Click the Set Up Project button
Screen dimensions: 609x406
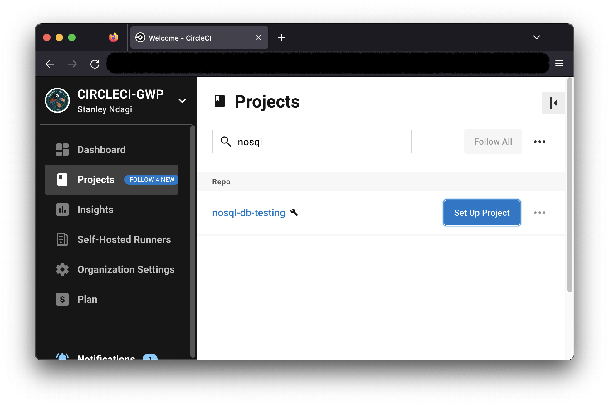click(481, 212)
